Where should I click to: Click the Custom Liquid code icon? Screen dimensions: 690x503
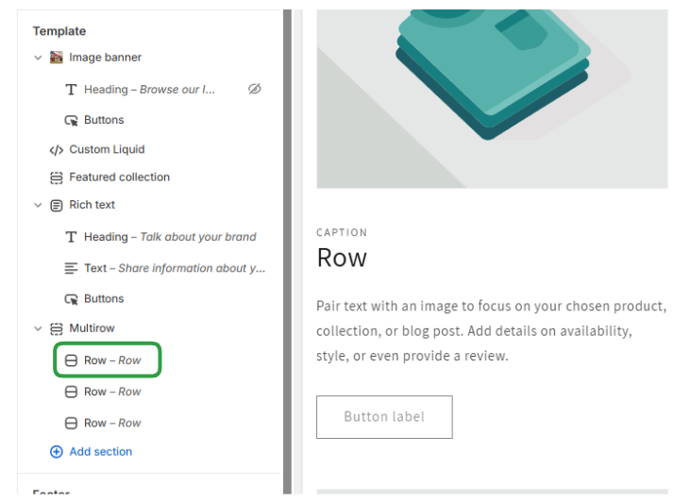point(57,150)
